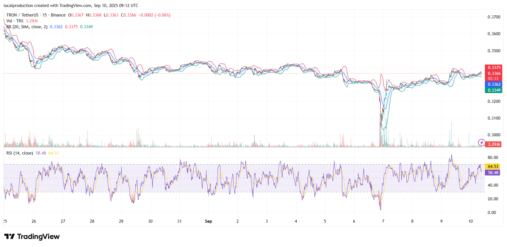Image resolution: width=507 pixels, height=247 pixels.
Task: Click date 31 on the time axis
Action: (x=179, y=221)
